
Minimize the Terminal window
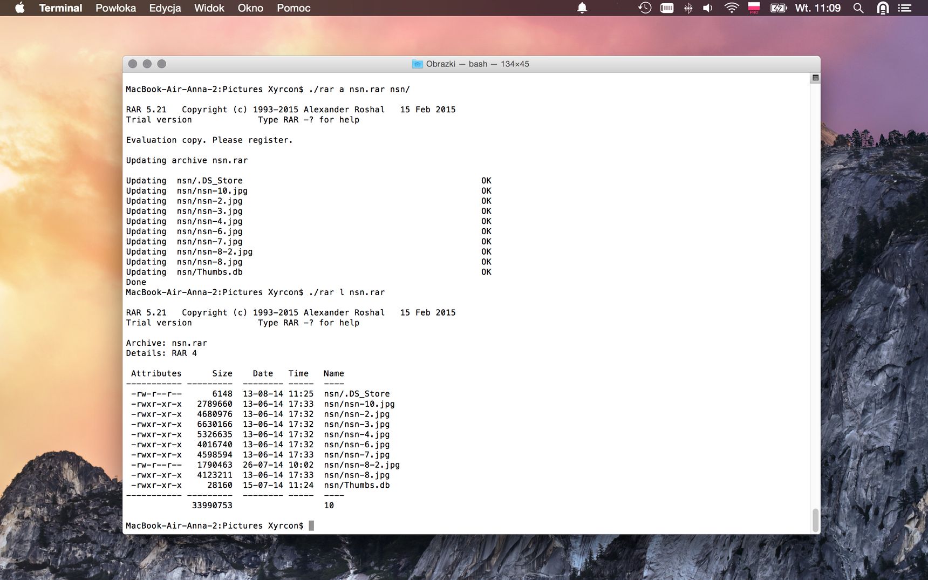tap(147, 64)
